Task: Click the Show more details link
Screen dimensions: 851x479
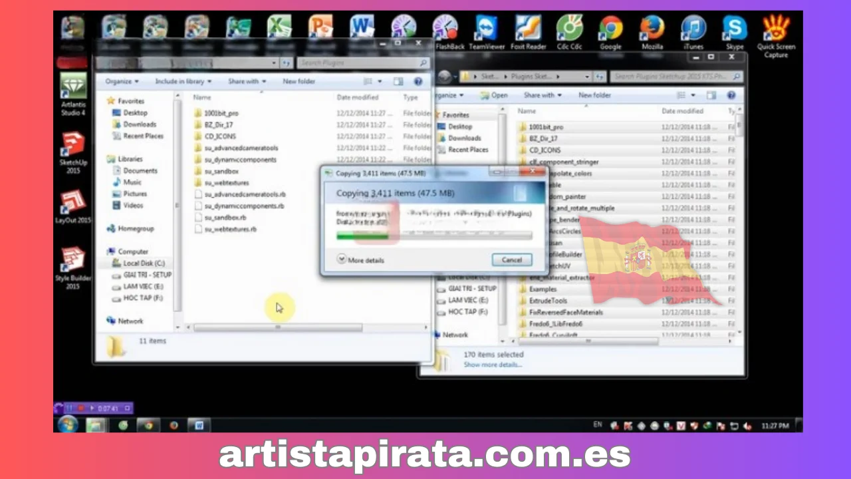Action: tap(493, 365)
